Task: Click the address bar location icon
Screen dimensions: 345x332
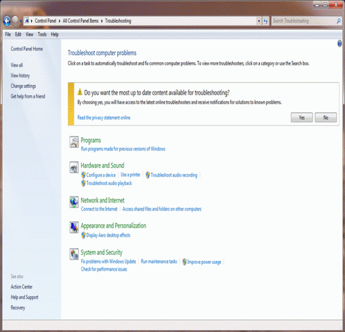Action: [27, 20]
